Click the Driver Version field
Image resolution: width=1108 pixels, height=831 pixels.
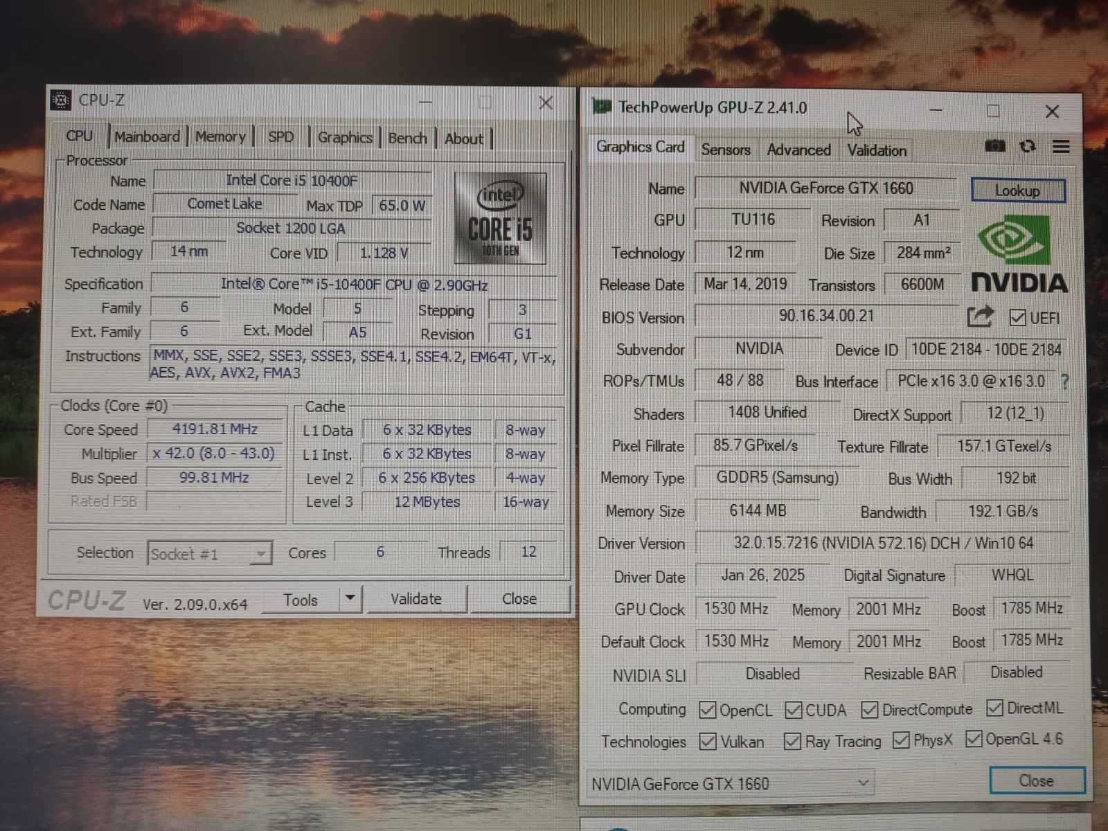882,543
